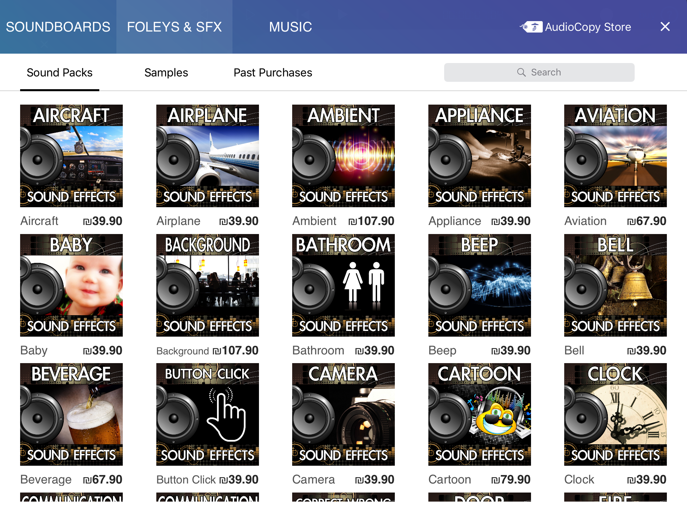View Past Purchases tab
The image size is (687, 515).
pyautogui.click(x=273, y=73)
